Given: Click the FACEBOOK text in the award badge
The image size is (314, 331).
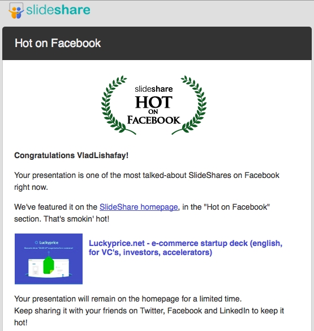Looking at the screenshot, I should tap(154, 120).
